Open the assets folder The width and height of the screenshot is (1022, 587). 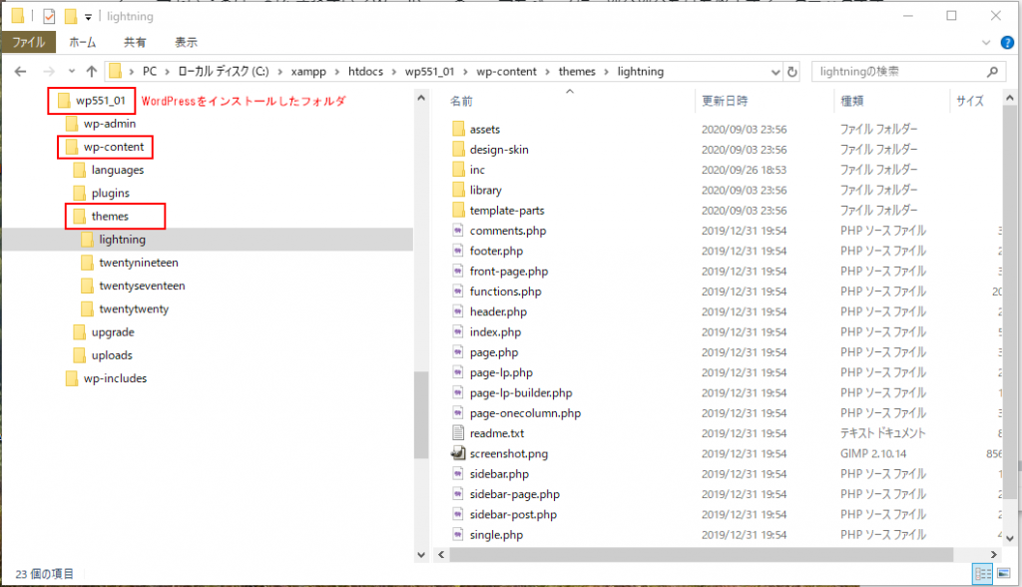coord(484,129)
